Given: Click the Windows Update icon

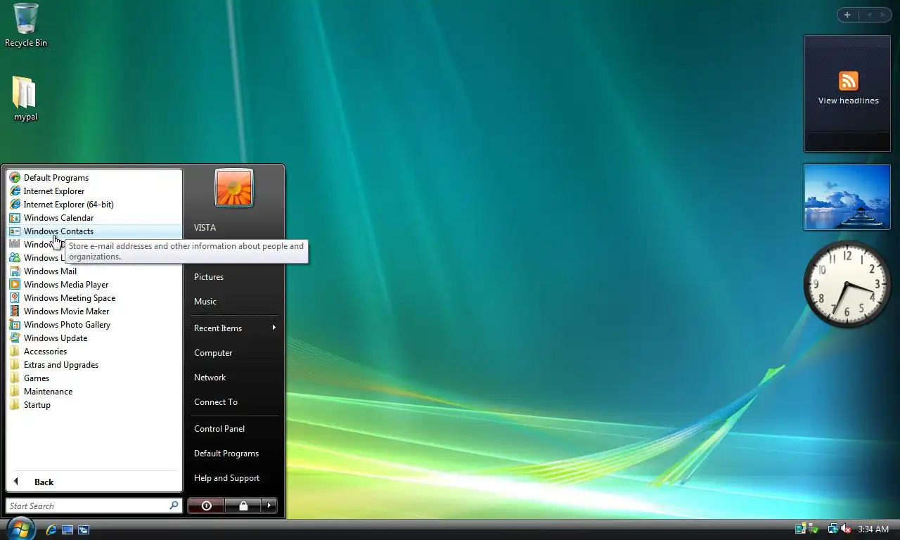Looking at the screenshot, I should 15,338.
